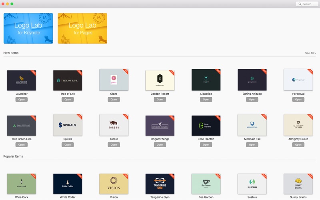Select the Glaze logo thumbnail

click(114, 80)
